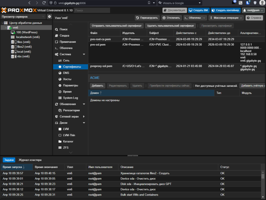
Task: Click the Создать контейнер button
Action: [225, 10]
